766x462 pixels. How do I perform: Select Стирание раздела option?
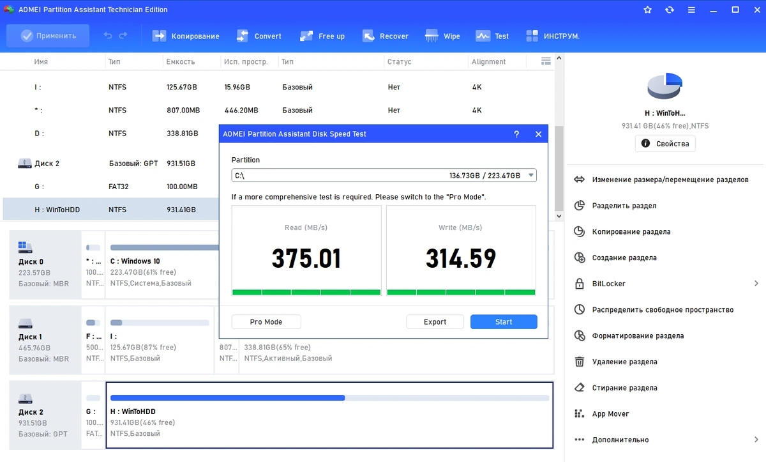click(x=615, y=388)
